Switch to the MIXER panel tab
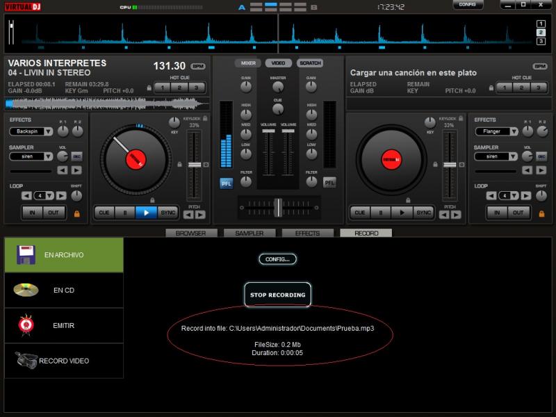Image resolution: width=556 pixels, height=417 pixels. point(248,63)
